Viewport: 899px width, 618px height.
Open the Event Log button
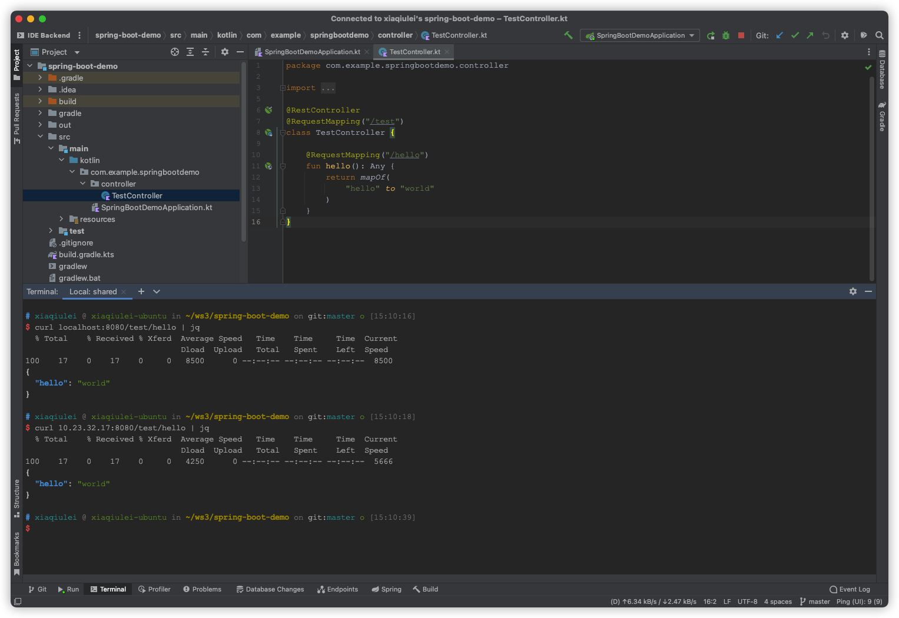(850, 589)
